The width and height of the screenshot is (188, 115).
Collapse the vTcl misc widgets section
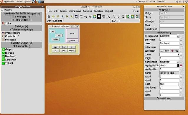pyautogui.click(x=22, y=29)
